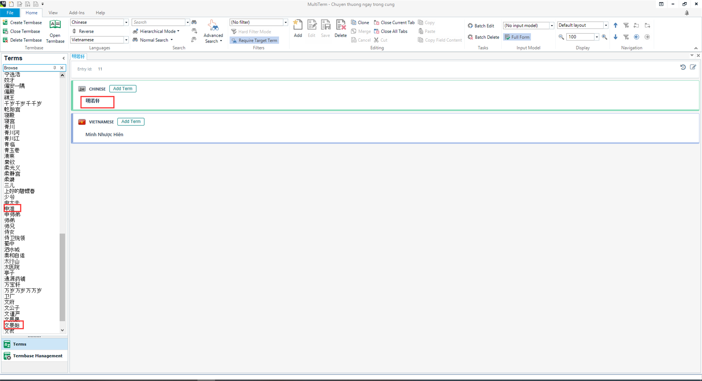The width and height of the screenshot is (702, 381).
Task: Switch to the Help ribbon tab
Action: coord(100,13)
